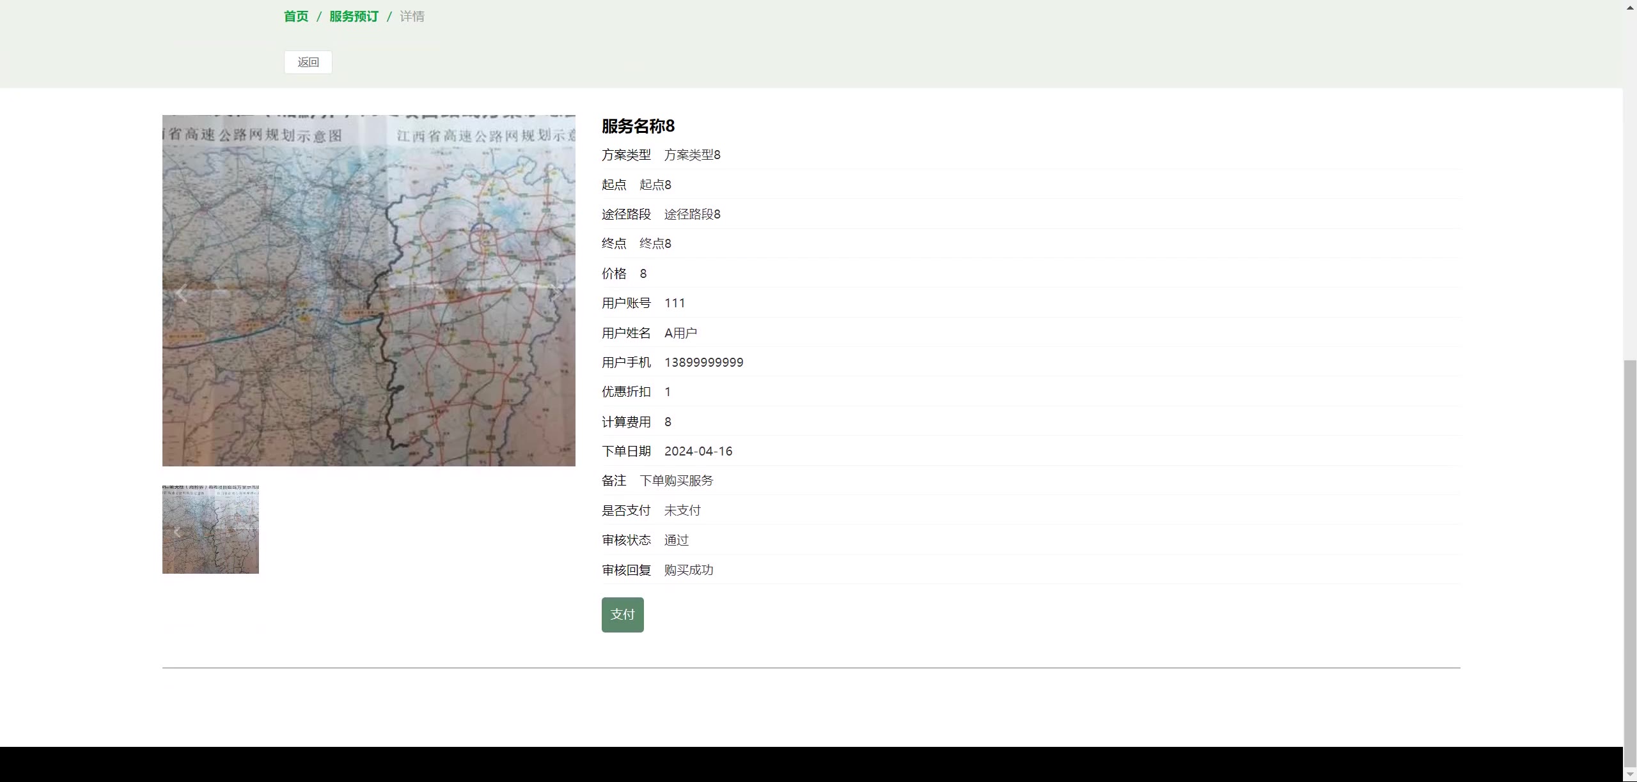The height and width of the screenshot is (782, 1637).
Task: Open 服务预订 breadcrumb link
Action: 354,17
